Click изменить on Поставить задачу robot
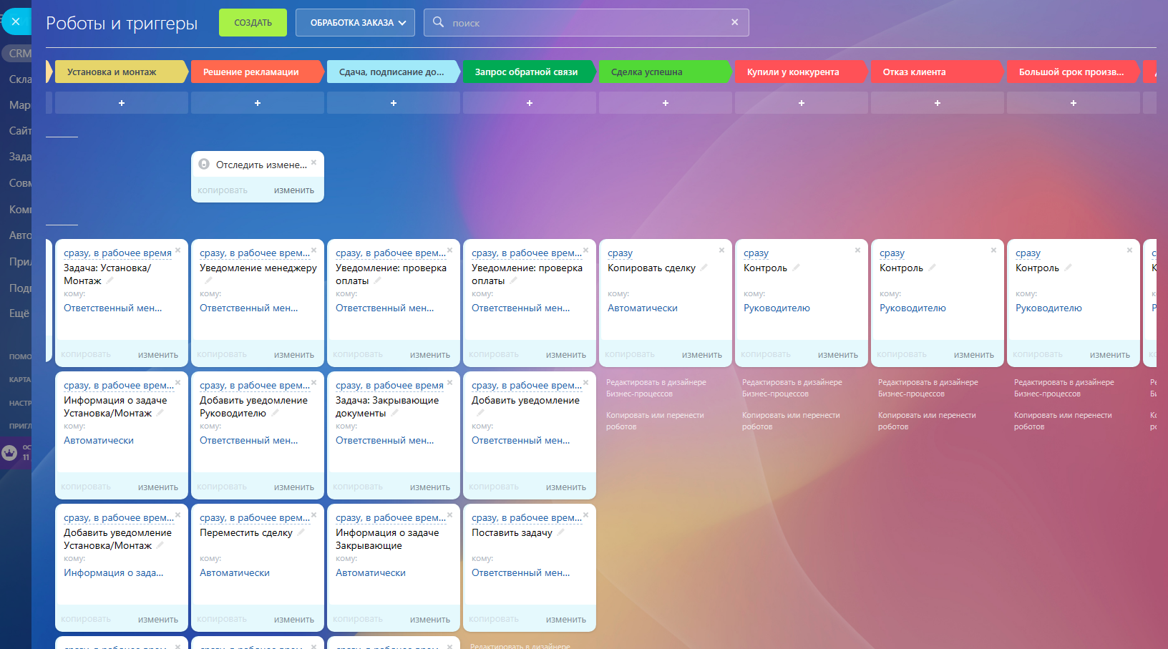1168x649 pixels. point(566,620)
